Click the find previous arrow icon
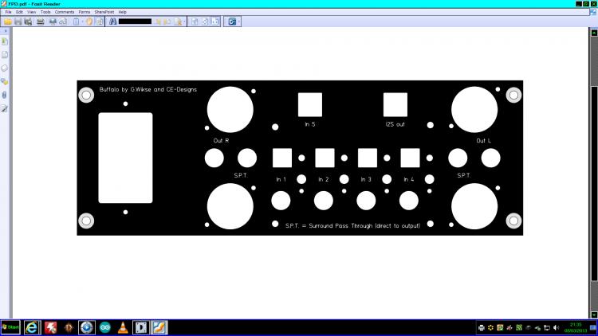 click(159, 21)
